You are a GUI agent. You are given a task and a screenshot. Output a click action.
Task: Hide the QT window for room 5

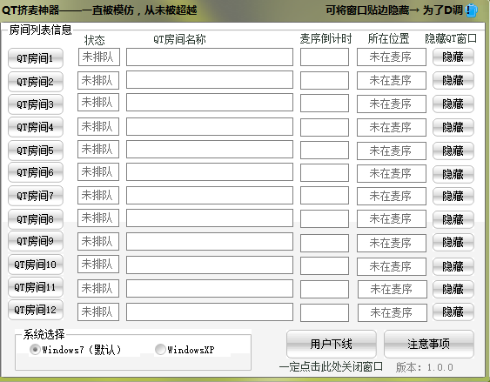pyautogui.click(x=453, y=151)
